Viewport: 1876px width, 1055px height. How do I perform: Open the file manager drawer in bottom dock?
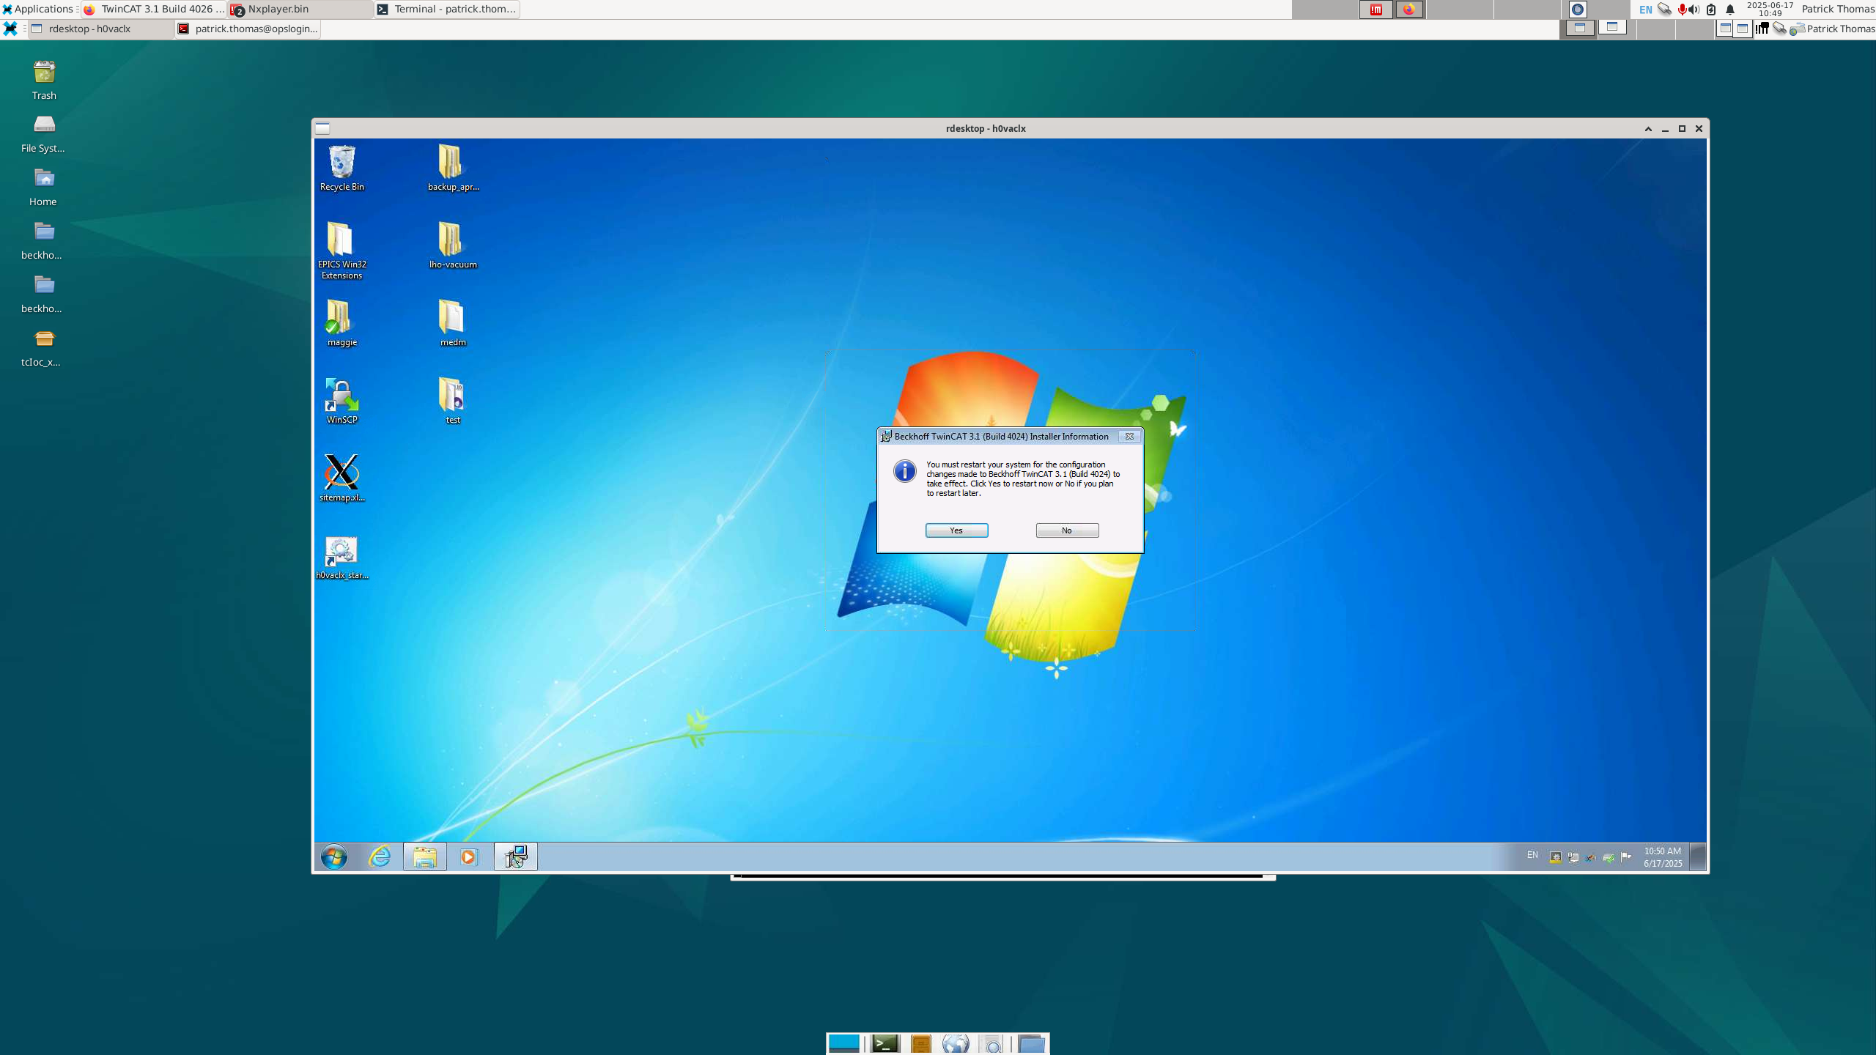point(921,1043)
